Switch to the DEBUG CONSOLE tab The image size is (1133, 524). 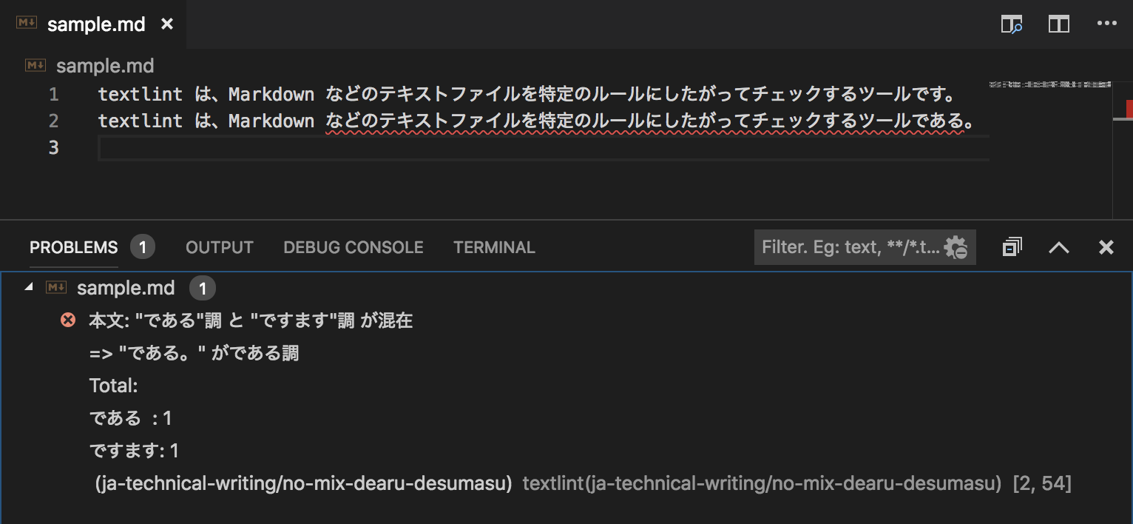(x=353, y=246)
